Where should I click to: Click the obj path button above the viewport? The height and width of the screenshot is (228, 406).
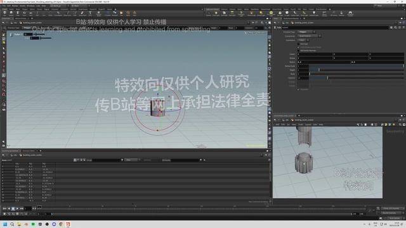13,23
